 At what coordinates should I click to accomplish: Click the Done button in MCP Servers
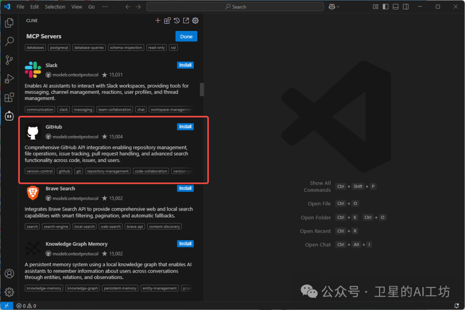(186, 36)
